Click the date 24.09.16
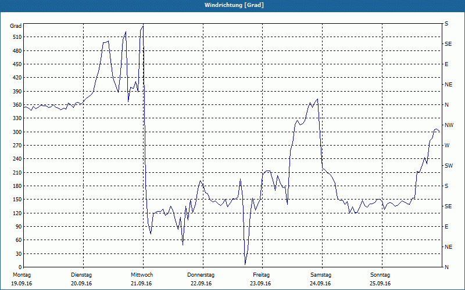465x290 pixels. click(320, 284)
